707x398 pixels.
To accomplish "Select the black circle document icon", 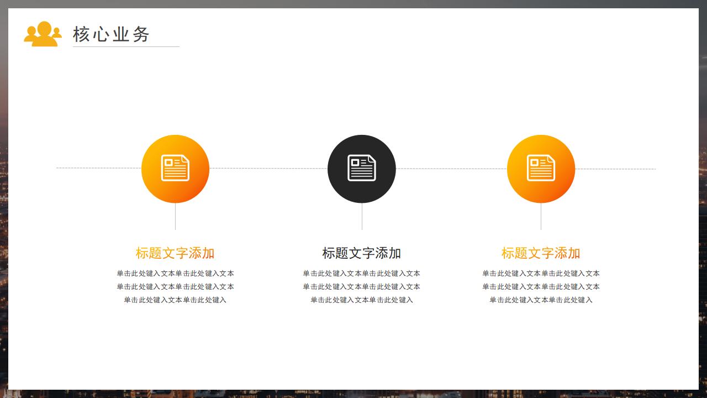I will (x=362, y=169).
